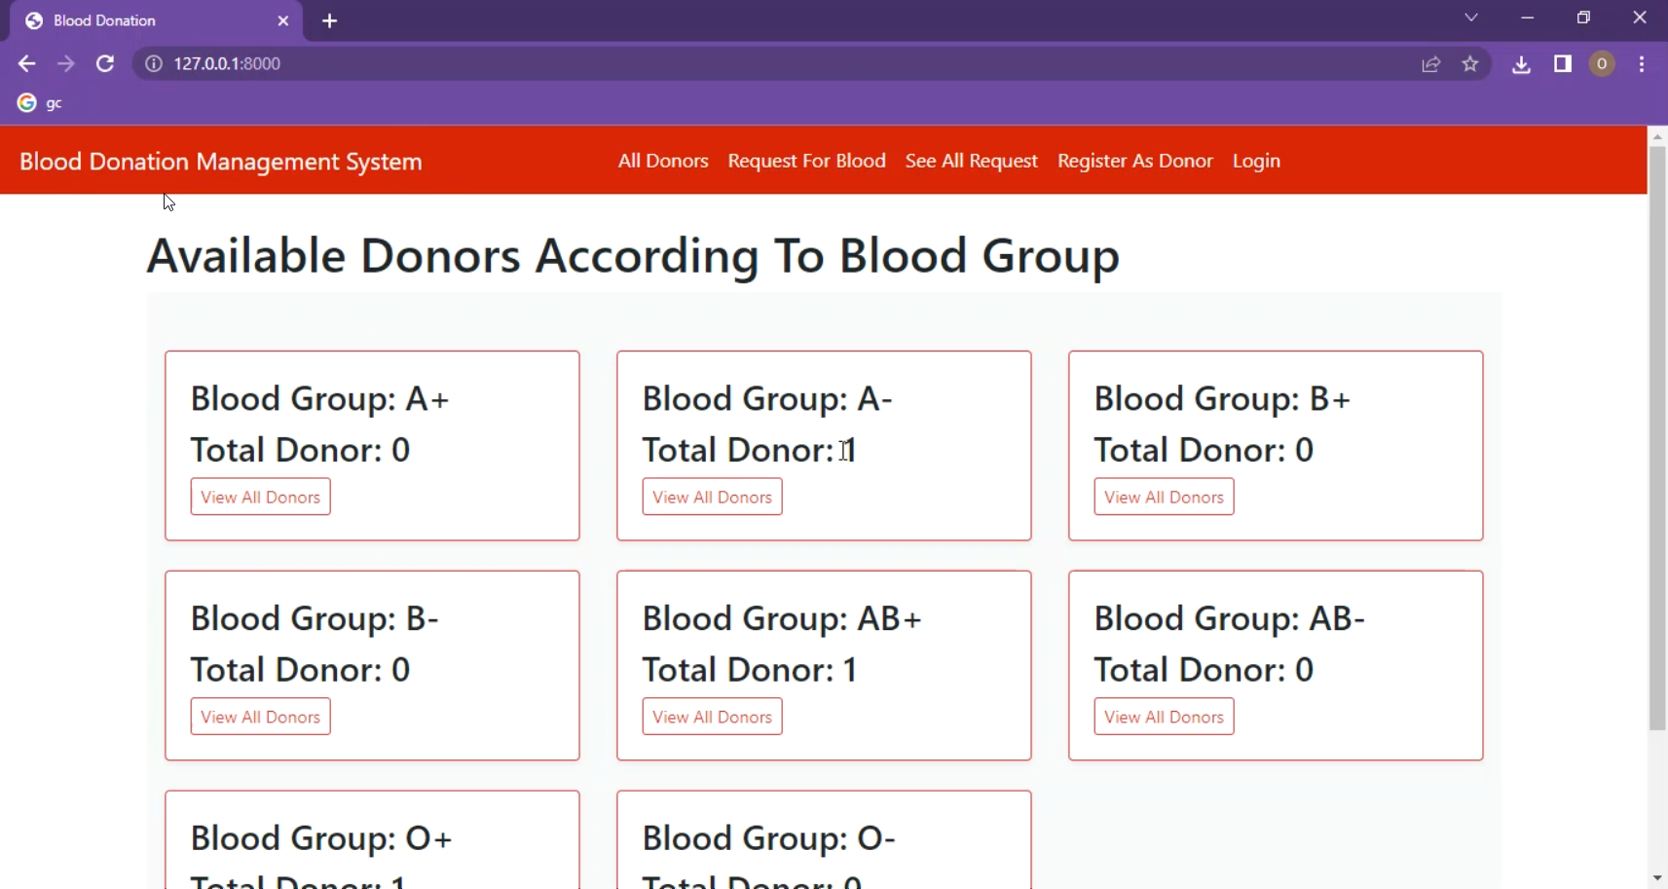1668x889 pixels.
Task: Go to See All Request
Action: [x=971, y=161]
